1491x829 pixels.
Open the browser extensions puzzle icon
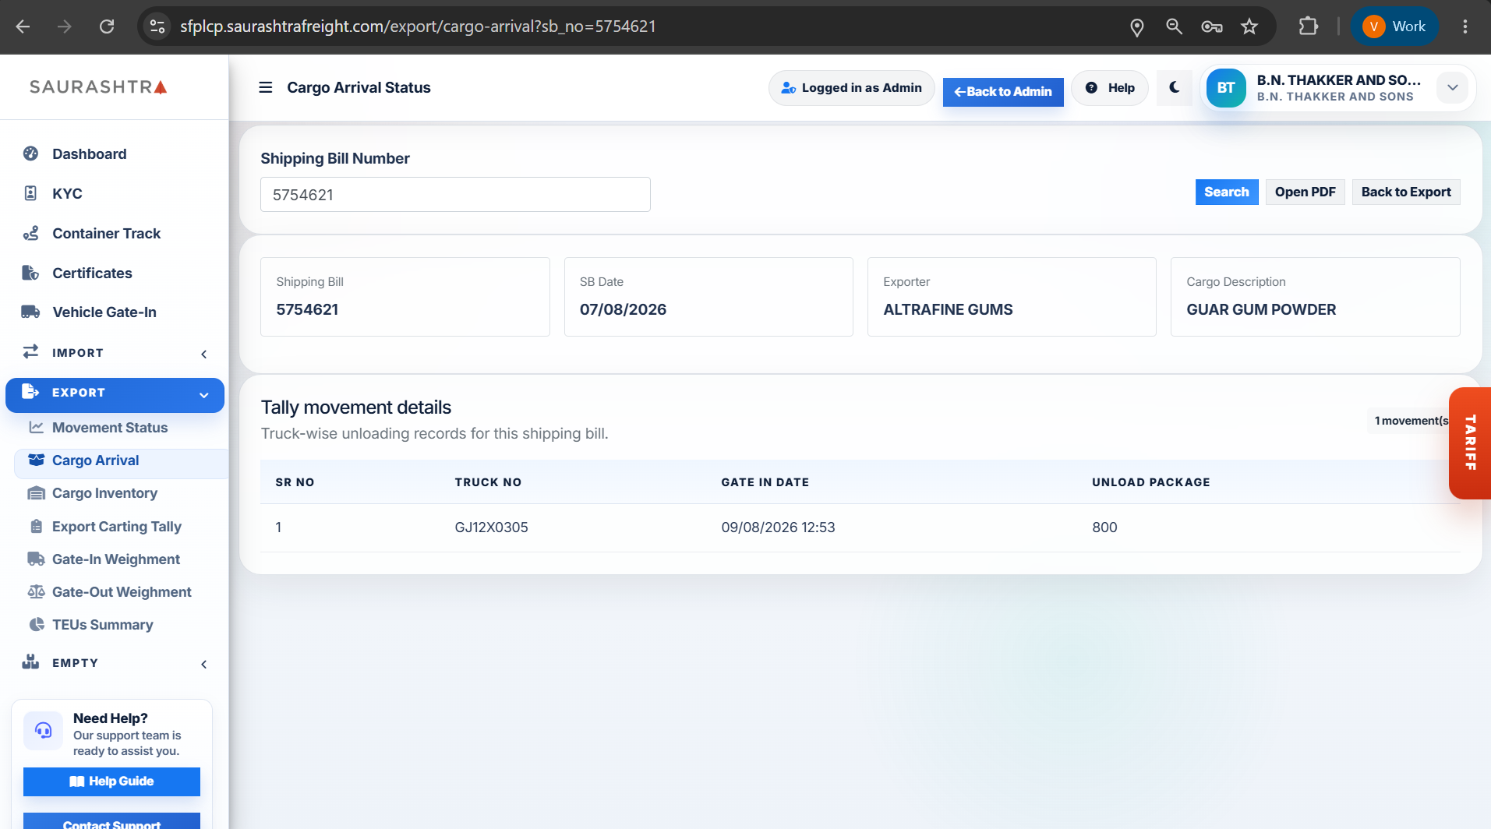point(1309,26)
